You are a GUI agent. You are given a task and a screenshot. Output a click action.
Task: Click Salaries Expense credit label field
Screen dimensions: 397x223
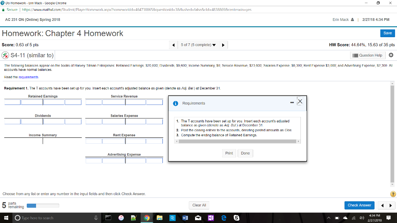pos(136,122)
